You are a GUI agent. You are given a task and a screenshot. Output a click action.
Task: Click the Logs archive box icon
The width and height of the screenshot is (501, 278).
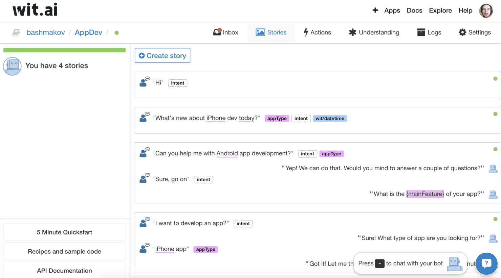tap(421, 32)
